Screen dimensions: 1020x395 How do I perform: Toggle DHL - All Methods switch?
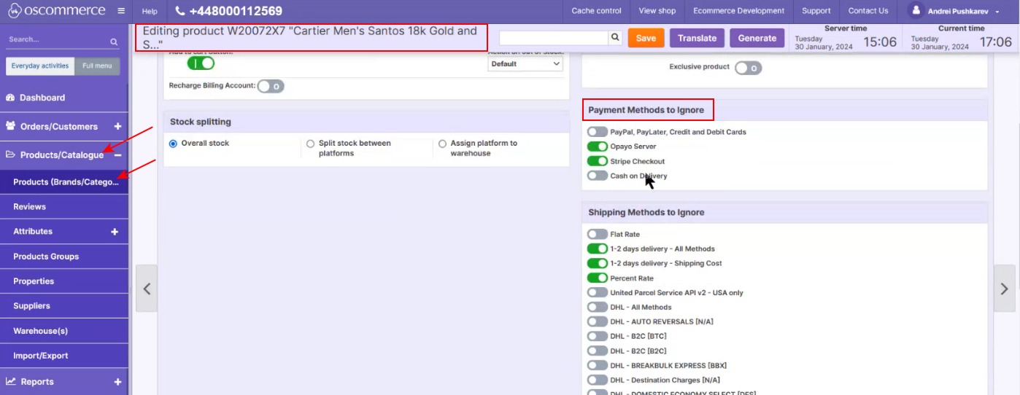point(598,307)
